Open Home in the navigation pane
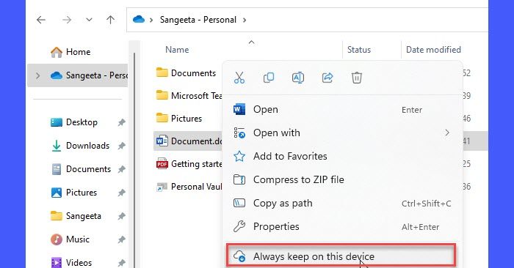The width and height of the screenshot is (514, 268). [70, 52]
